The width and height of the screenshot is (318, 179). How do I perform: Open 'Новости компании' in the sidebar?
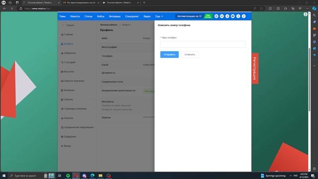pyautogui.click(x=73, y=81)
